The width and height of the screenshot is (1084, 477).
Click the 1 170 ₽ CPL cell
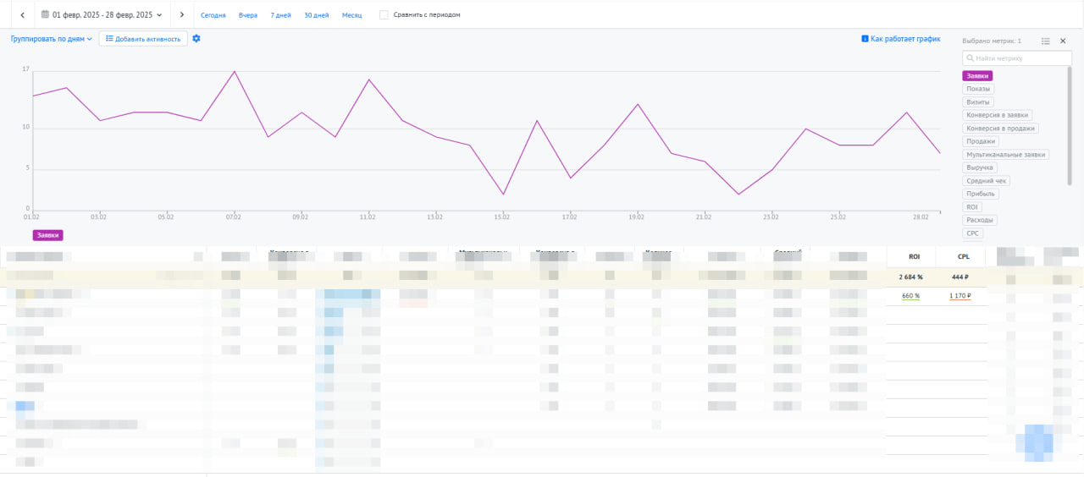pos(960,296)
